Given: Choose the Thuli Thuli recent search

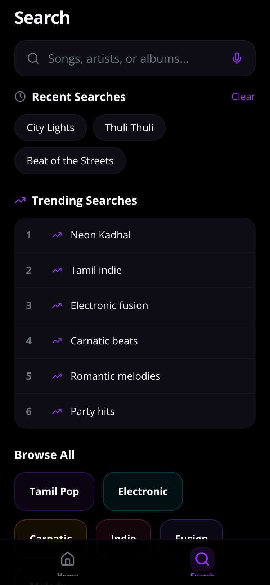Looking at the screenshot, I should [129, 128].
